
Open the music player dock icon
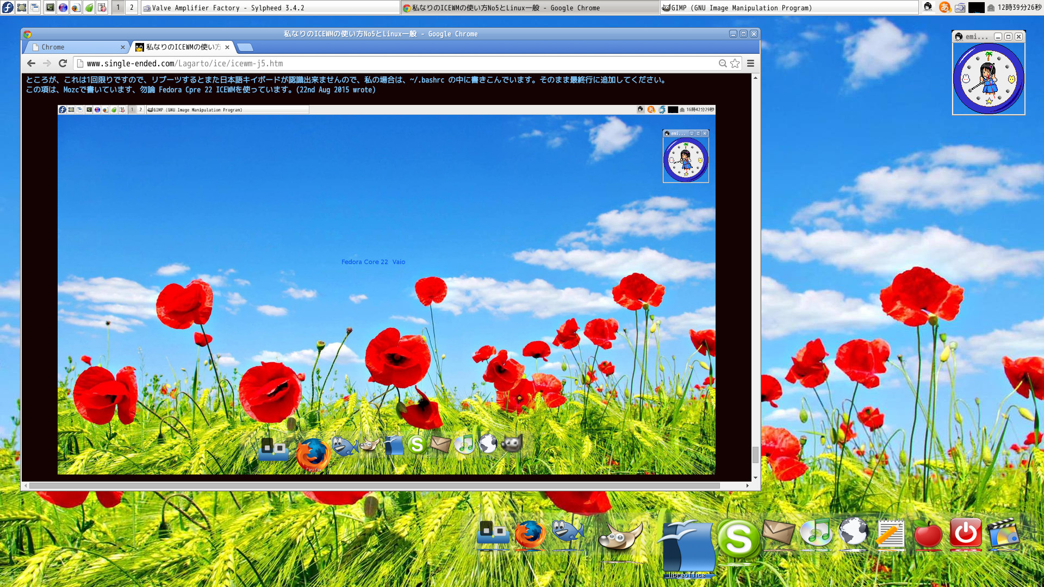point(816,533)
